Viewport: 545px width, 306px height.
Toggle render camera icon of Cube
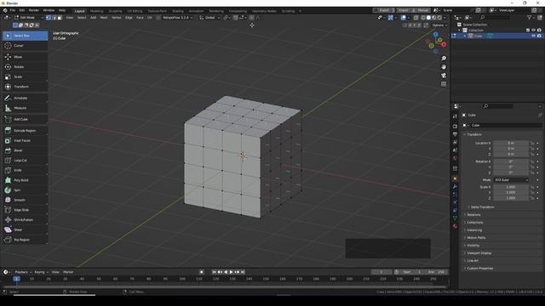point(539,36)
